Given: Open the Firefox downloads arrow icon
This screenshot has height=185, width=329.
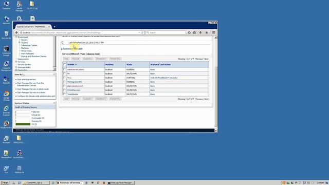Looking at the screenshot, I should [200, 32].
